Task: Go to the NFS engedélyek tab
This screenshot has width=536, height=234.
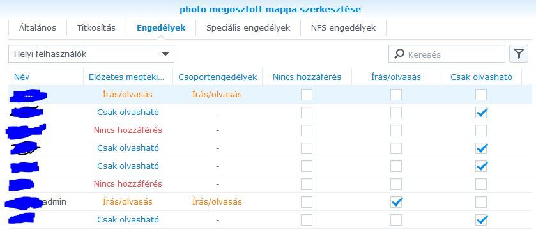Action: 343,27
